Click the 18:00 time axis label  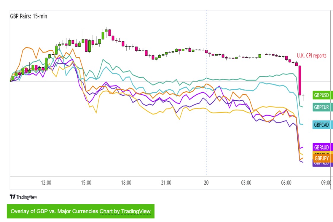(x=126, y=183)
